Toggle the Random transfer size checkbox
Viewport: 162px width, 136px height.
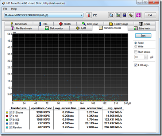[x=11, y=127]
